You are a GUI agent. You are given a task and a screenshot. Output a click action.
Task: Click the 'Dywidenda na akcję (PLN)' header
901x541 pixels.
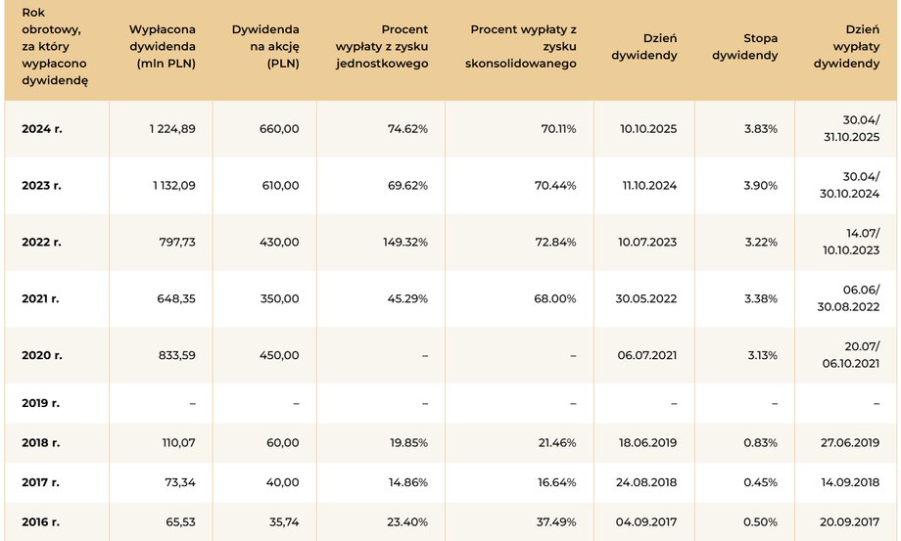(x=265, y=47)
